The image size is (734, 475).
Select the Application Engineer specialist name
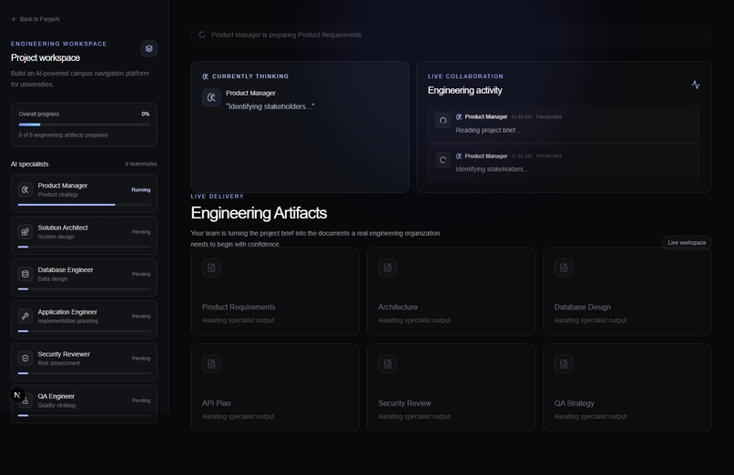pos(67,312)
